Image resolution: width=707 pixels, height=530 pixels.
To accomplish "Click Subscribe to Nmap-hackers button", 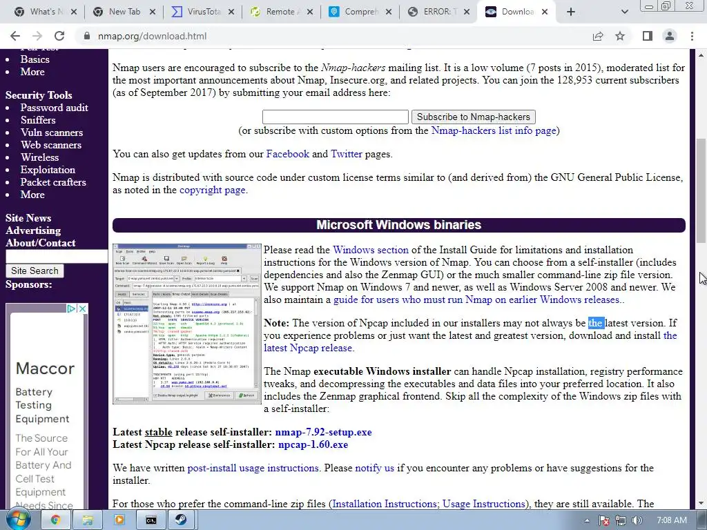I will (474, 117).
